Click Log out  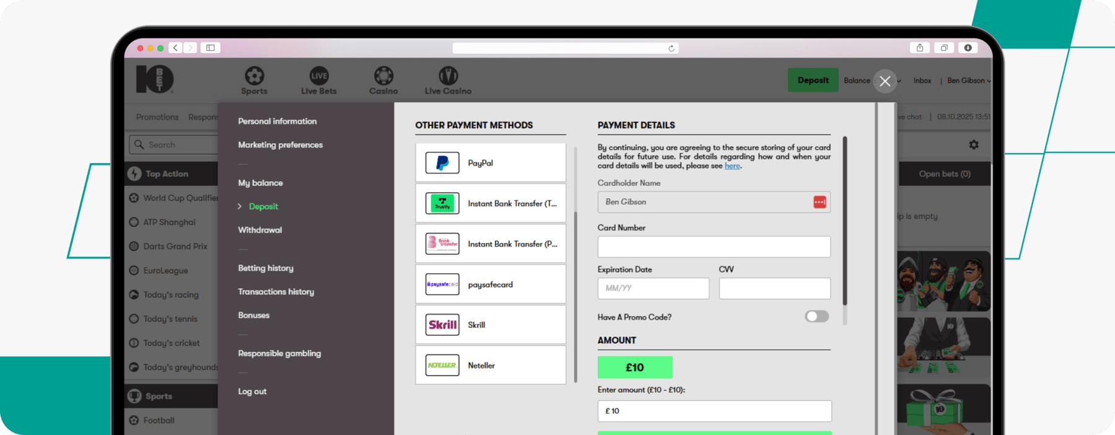pos(252,392)
